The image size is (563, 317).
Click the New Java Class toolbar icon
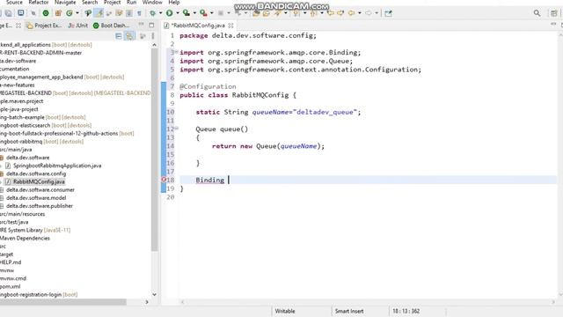69,13
